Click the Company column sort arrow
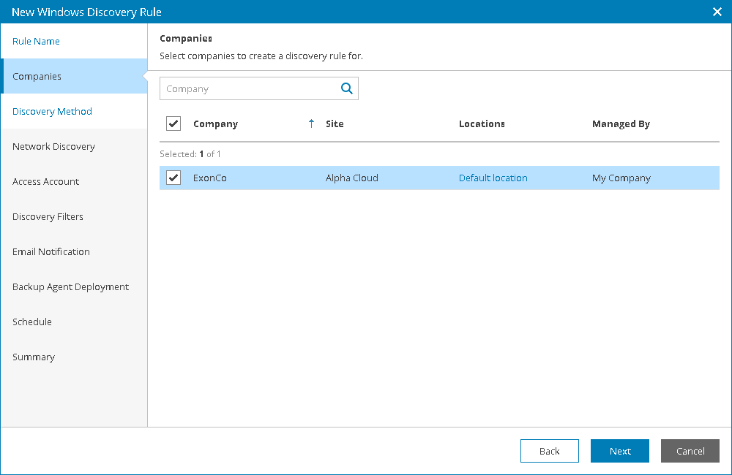The image size is (732, 475). point(311,124)
